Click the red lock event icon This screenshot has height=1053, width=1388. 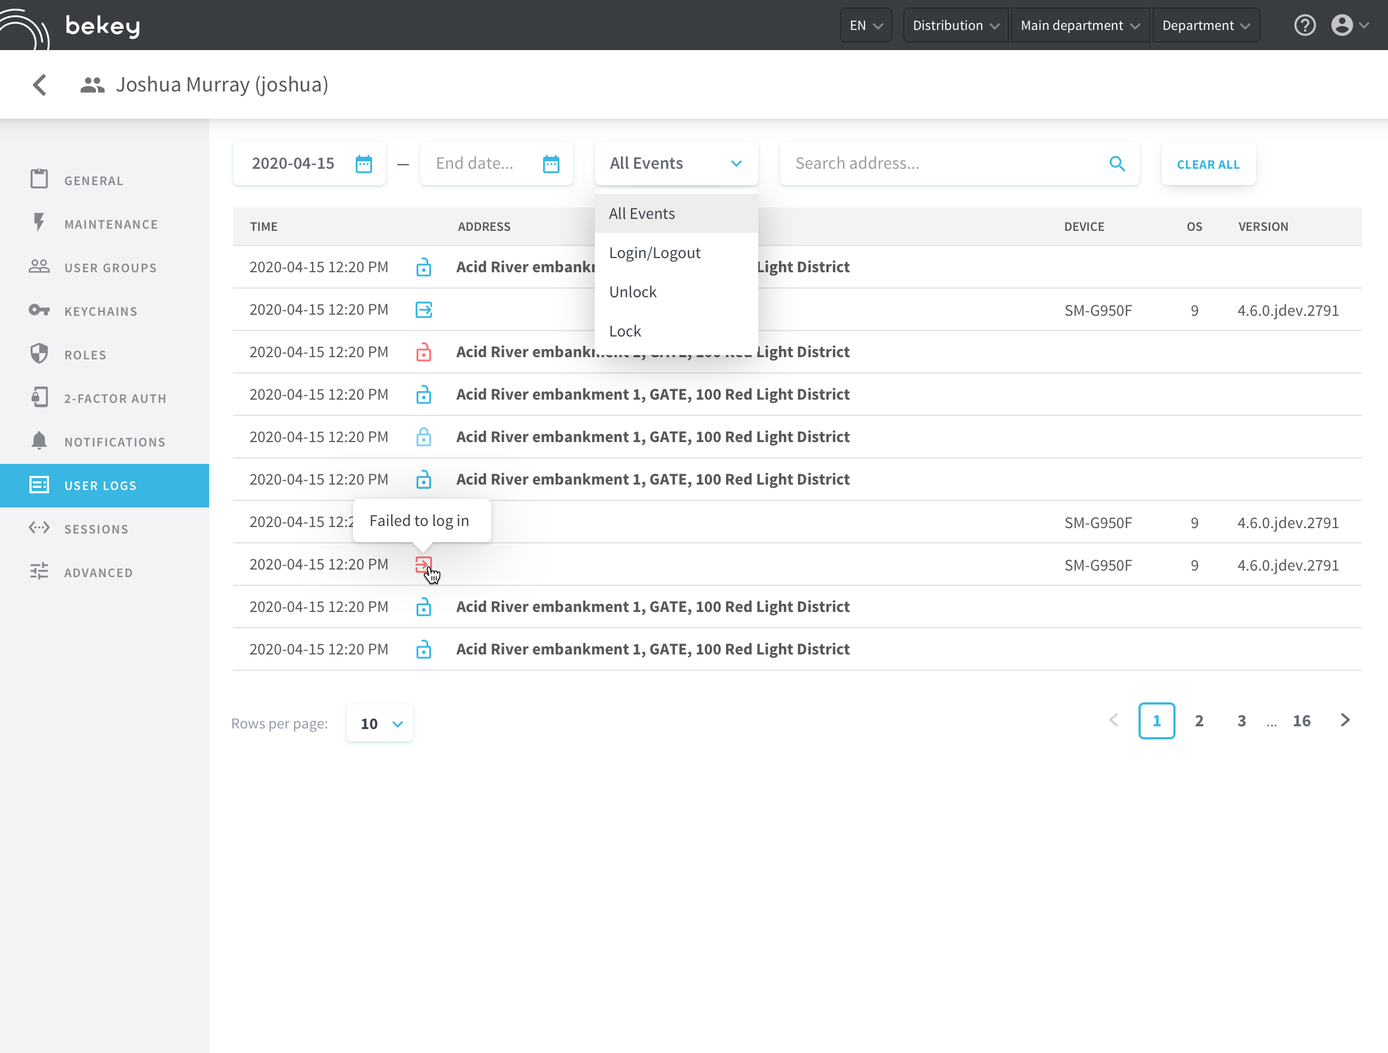click(x=424, y=352)
